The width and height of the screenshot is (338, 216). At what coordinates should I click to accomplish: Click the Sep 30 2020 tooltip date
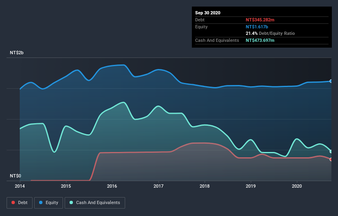click(208, 13)
